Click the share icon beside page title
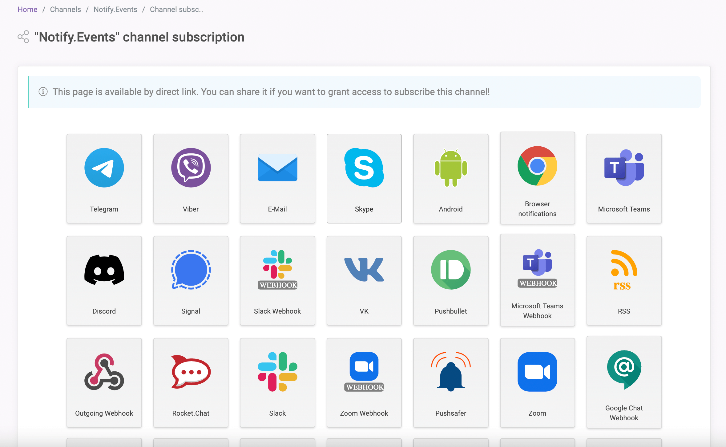Screen dimensions: 726x447 click(x=23, y=37)
